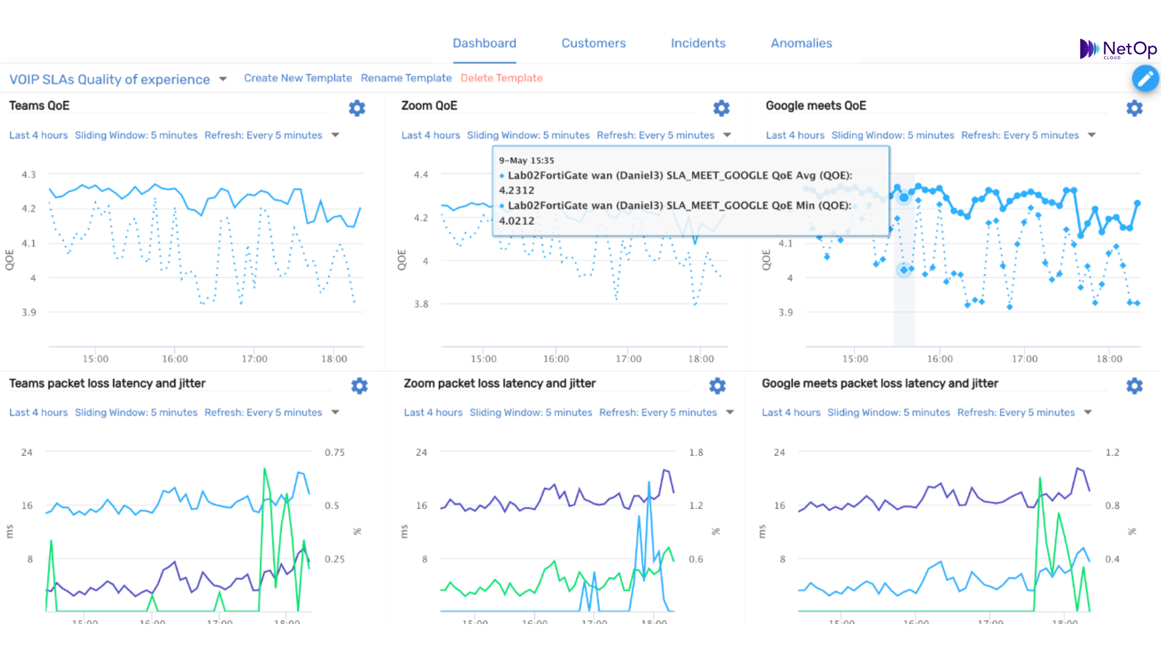1161x653 pixels.
Task: Open Google meets packet loss settings gear
Action: tap(1134, 386)
